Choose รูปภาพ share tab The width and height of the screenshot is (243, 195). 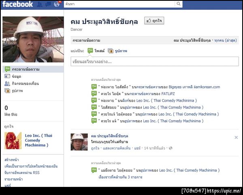[x=121, y=51]
